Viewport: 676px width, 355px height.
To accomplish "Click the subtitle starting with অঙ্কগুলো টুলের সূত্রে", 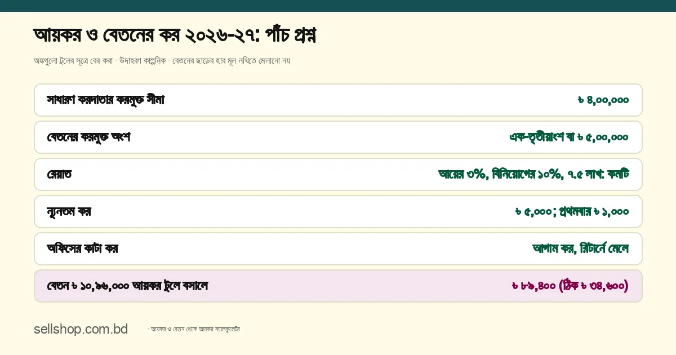I will pos(162,61).
